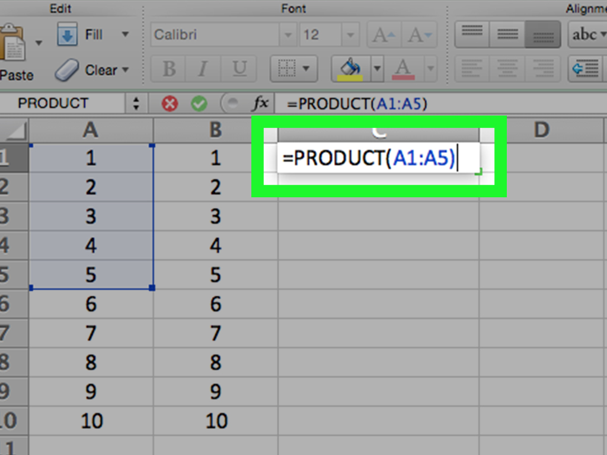Open the Name Box stepper arrows
607x455 pixels.
click(x=136, y=103)
